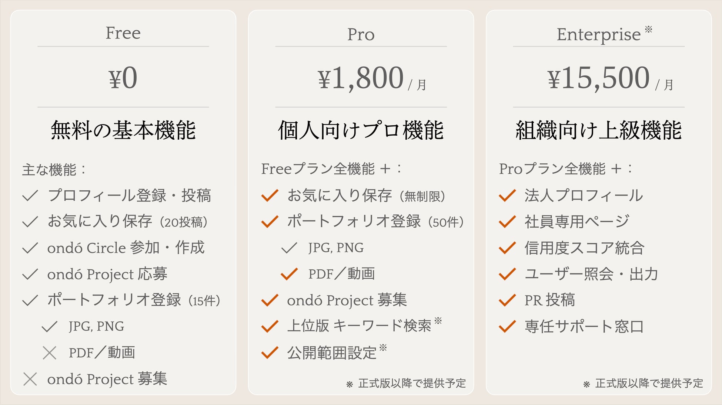Click ユーザー照会・出力 feature text
Image resolution: width=722 pixels, height=405 pixels.
(591, 274)
